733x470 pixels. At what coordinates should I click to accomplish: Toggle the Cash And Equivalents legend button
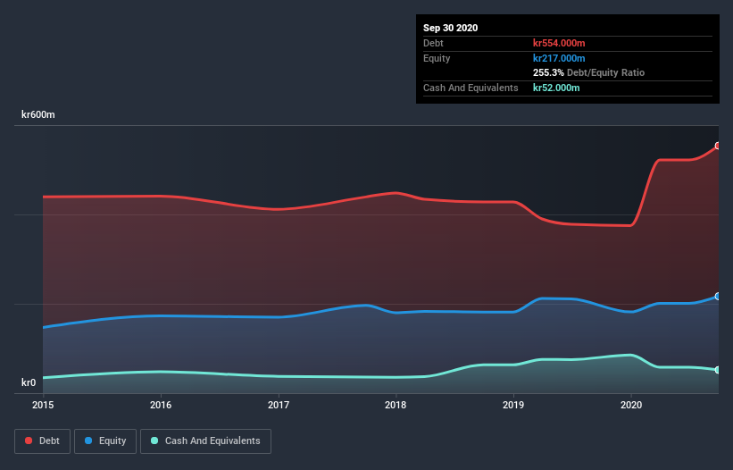click(x=205, y=441)
